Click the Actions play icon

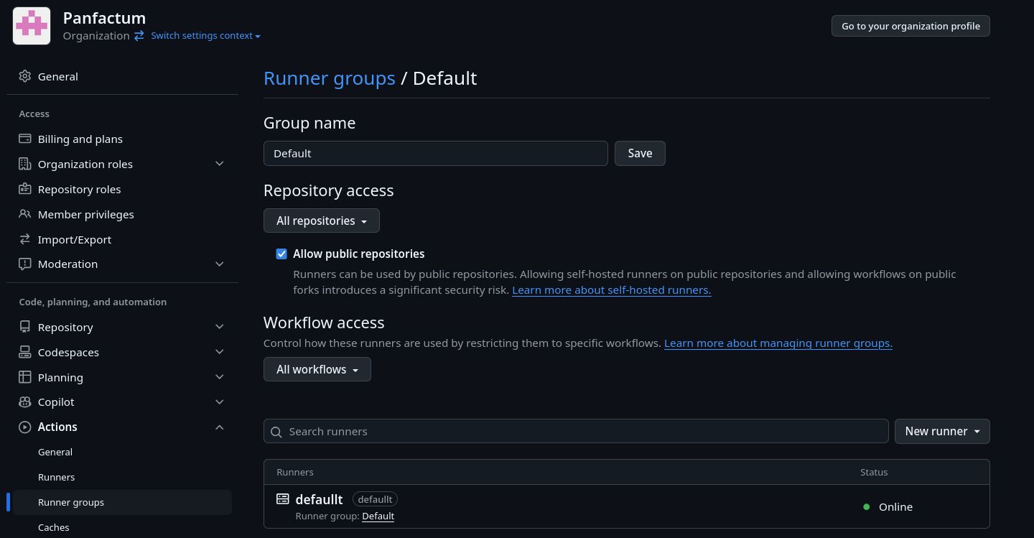[25, 427]
